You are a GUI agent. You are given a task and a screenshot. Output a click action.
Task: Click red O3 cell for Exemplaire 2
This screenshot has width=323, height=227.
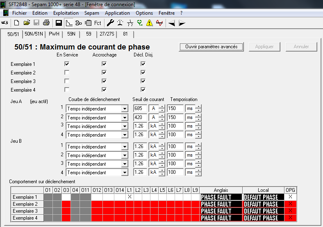(66, 204)
